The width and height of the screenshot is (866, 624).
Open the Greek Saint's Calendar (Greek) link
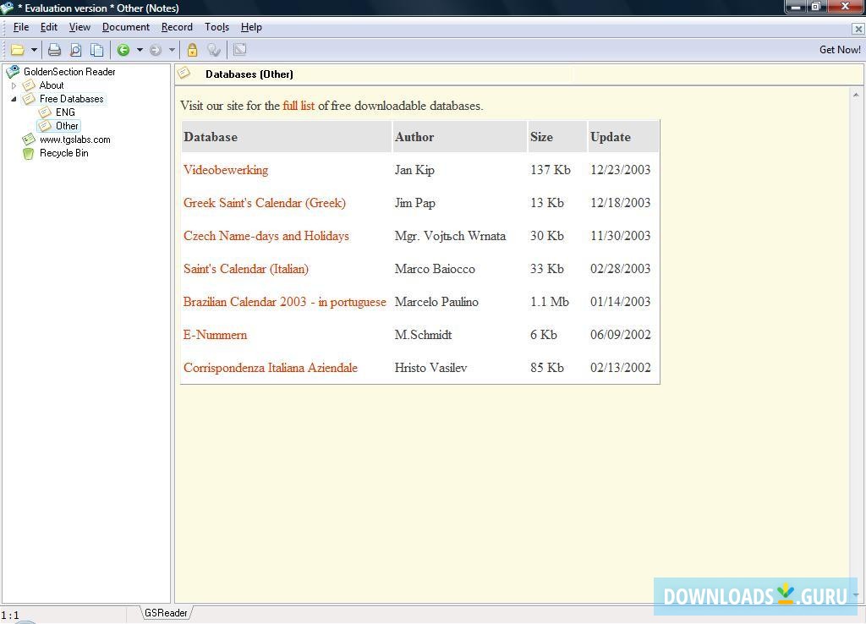(265, 203)
